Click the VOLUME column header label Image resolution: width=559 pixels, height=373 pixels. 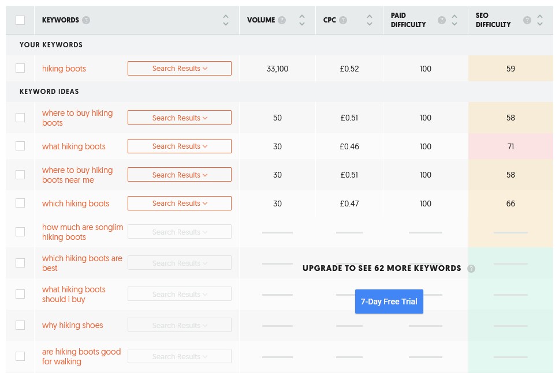261,20
